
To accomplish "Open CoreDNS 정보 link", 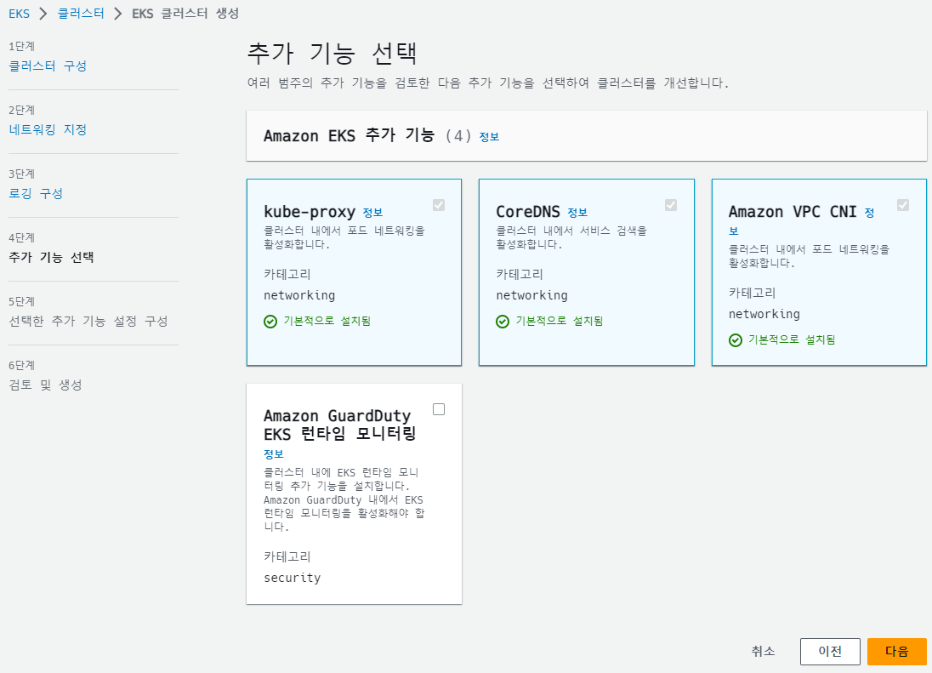I will [x=577, y=213].
